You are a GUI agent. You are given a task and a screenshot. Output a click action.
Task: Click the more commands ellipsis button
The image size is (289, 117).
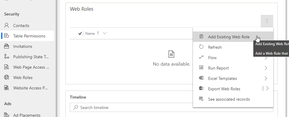(x=267, y=21)
